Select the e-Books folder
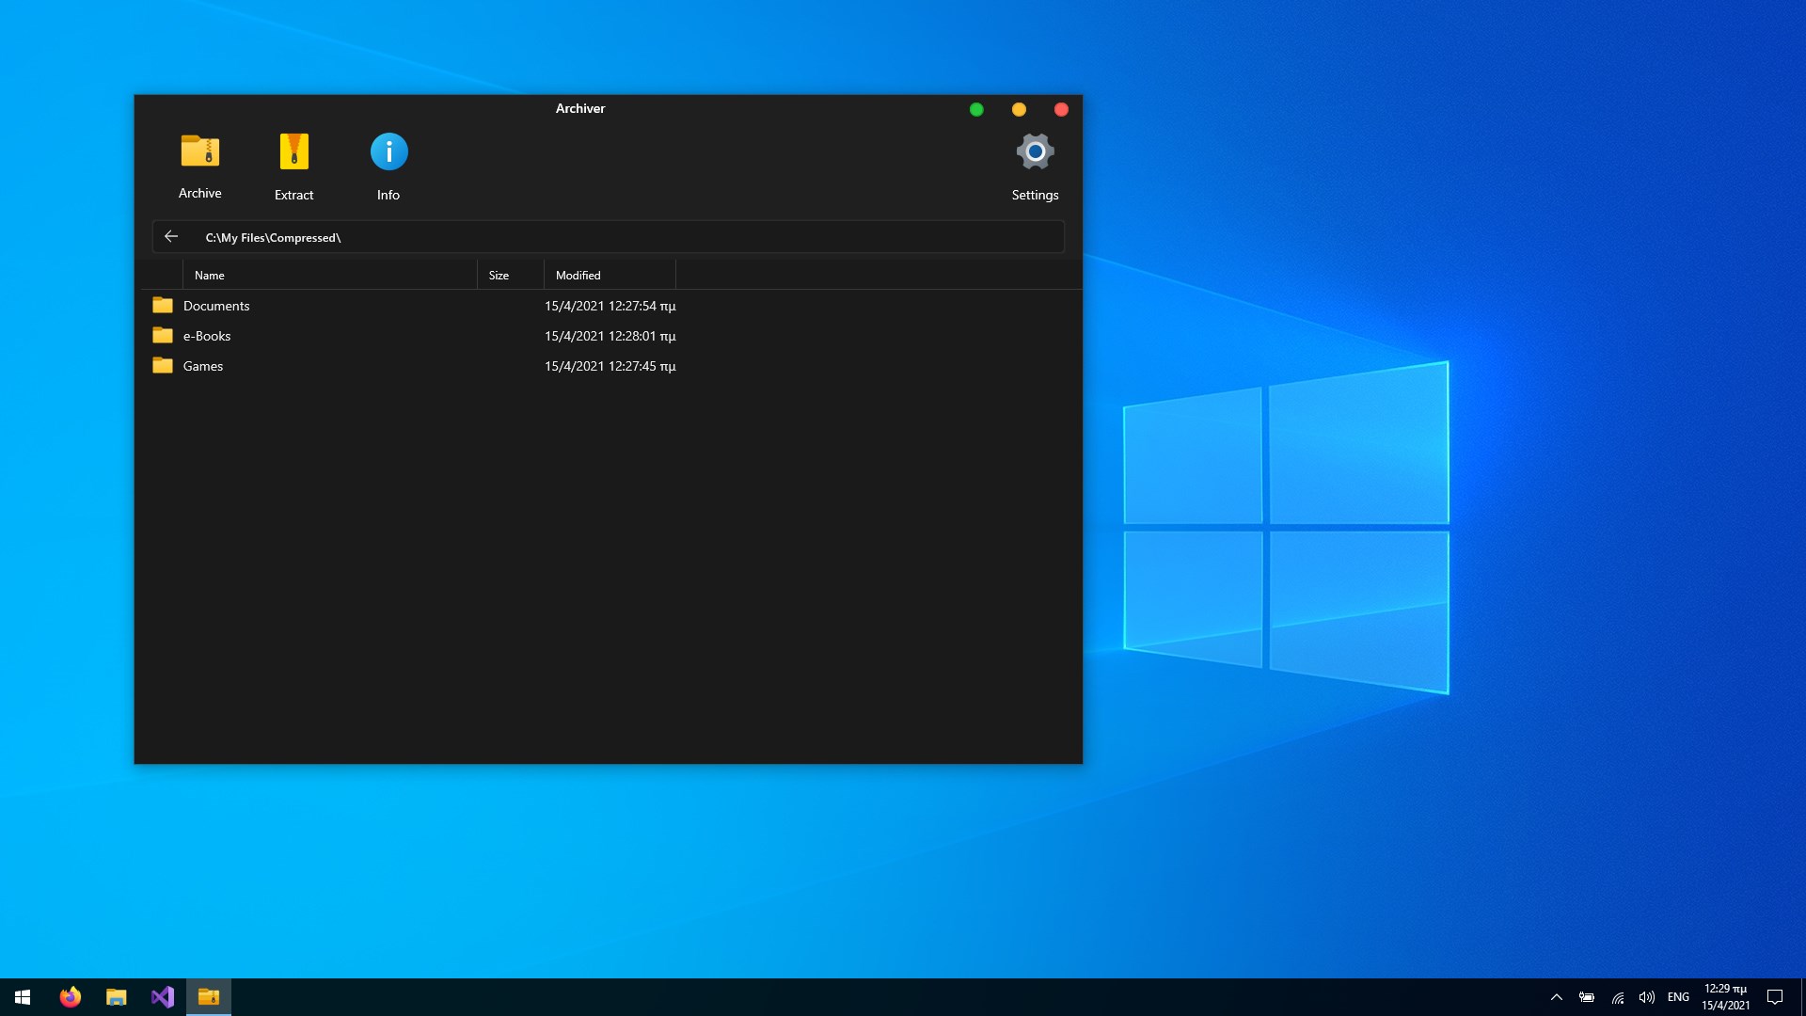 [x=207, y=336]
